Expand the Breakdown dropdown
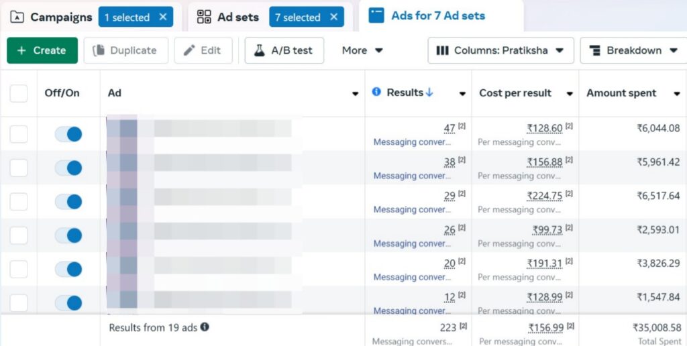 633,50
